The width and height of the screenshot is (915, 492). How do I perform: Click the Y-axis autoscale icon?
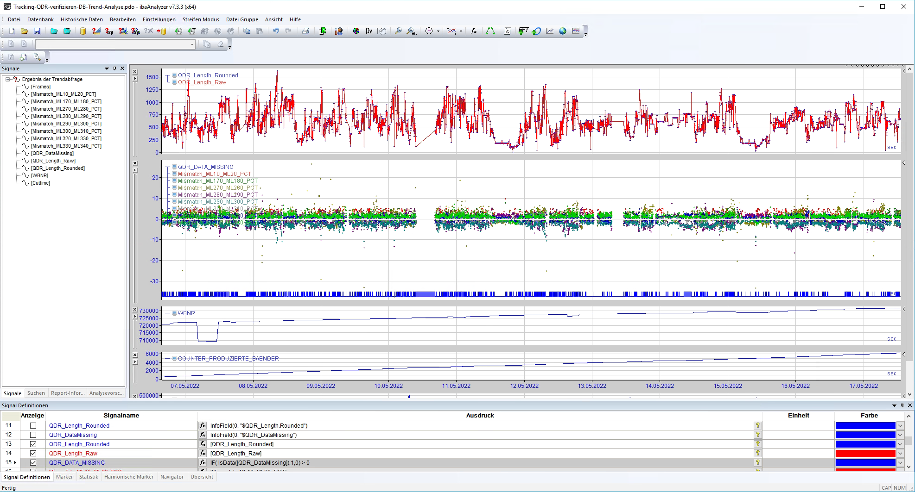tap(369, 31)
